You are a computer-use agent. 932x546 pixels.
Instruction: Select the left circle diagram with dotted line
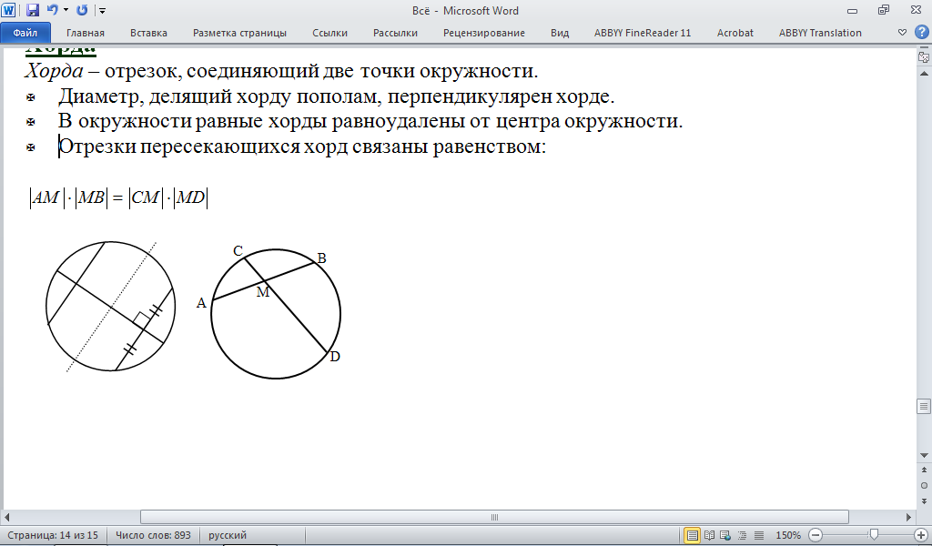coord(110,307)
